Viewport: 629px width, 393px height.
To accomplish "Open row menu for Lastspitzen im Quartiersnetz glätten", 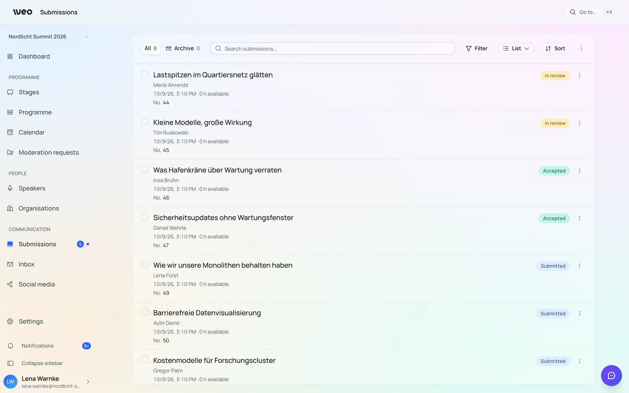I will pyautogui.click(x=579, y=75).
